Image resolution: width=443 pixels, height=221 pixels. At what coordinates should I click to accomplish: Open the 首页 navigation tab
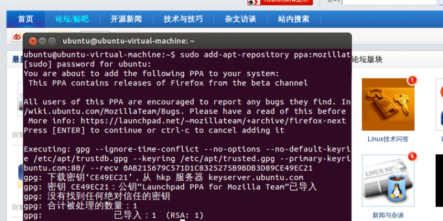(x=25, y=19)
